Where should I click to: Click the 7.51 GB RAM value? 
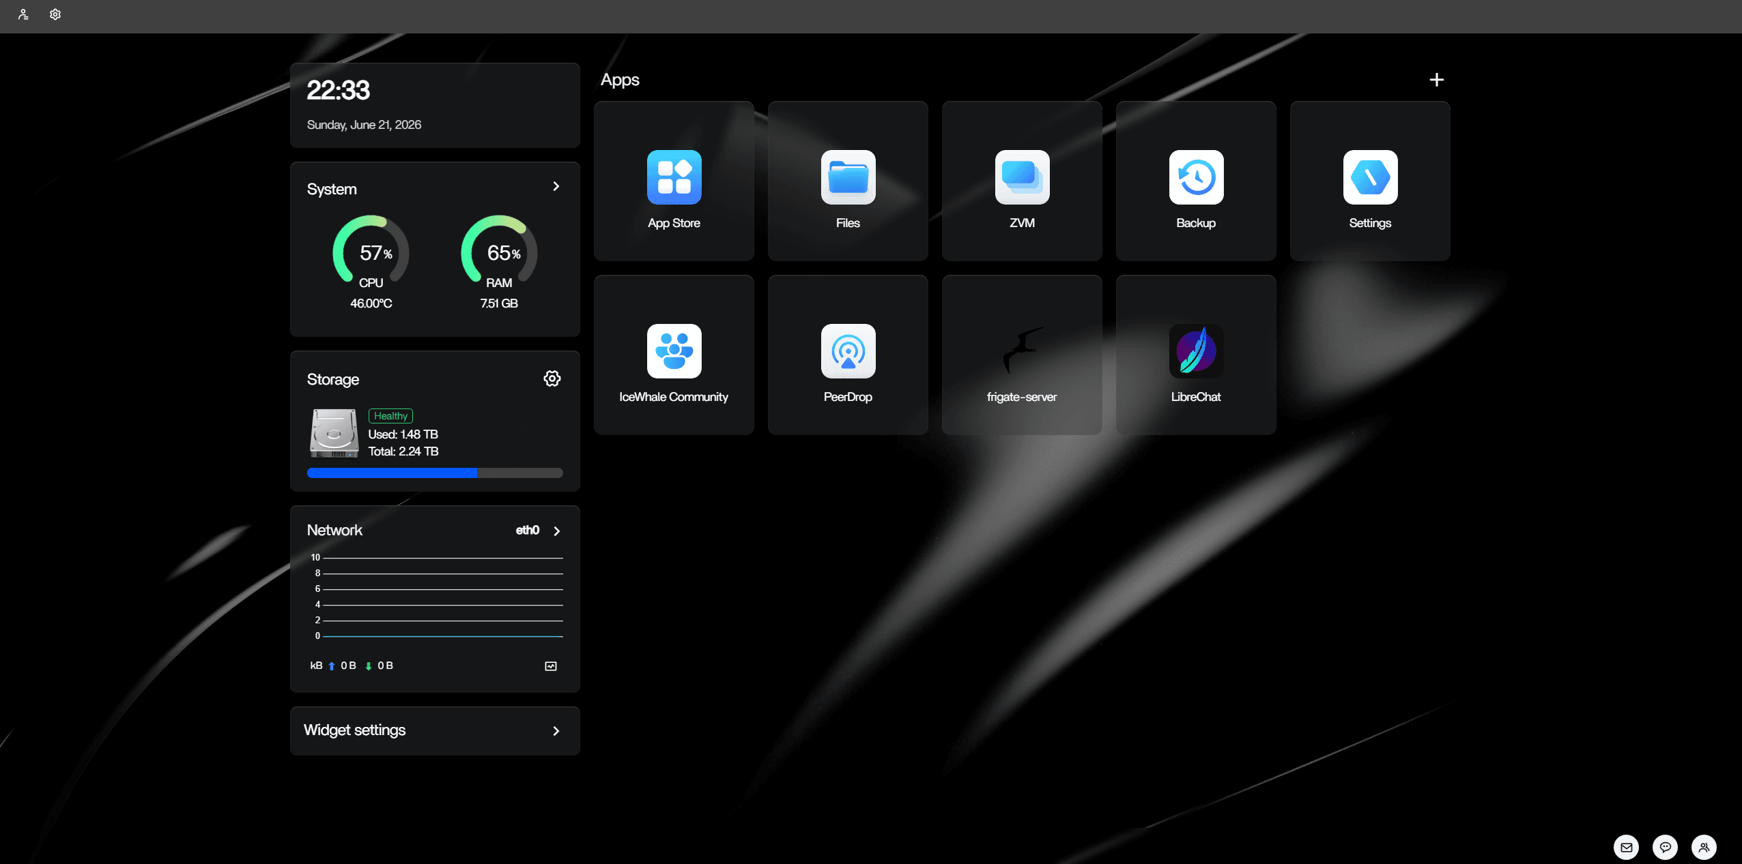(x=499, y=303)
